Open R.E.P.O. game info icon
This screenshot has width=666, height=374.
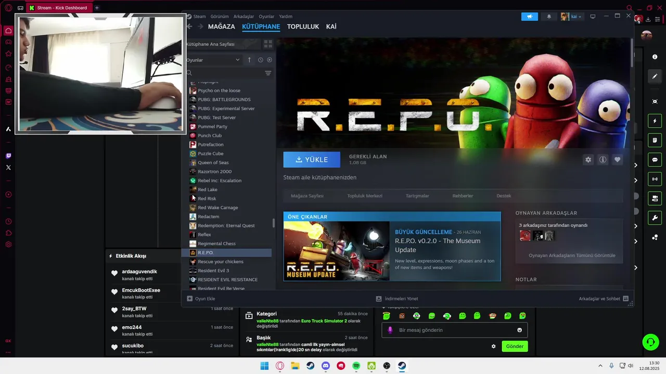pos(603,159)
